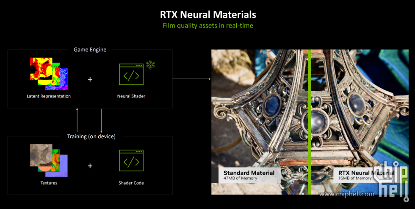Click the 'Game Engine' label
Image resolution: width=415 pixels, height=209 pixels.
[x=90, y=50]
